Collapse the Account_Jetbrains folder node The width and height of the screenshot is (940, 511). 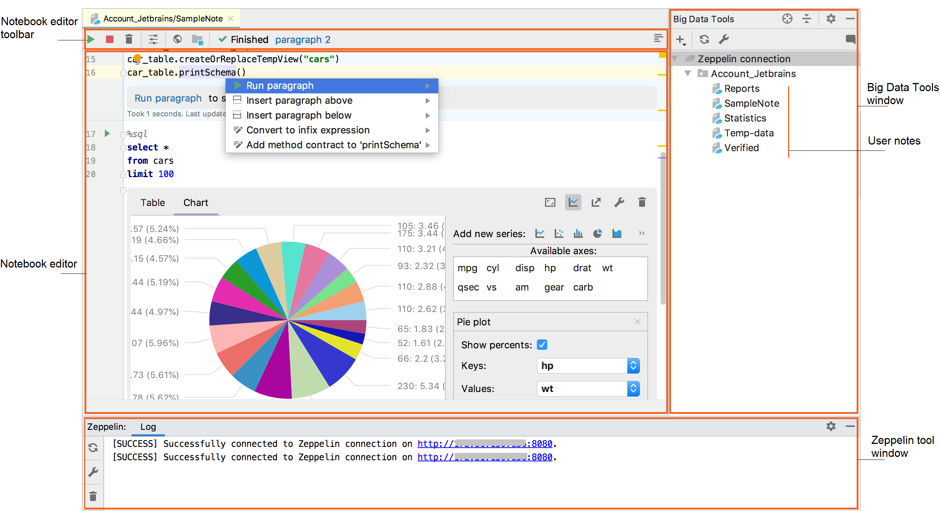pos(688,73)
